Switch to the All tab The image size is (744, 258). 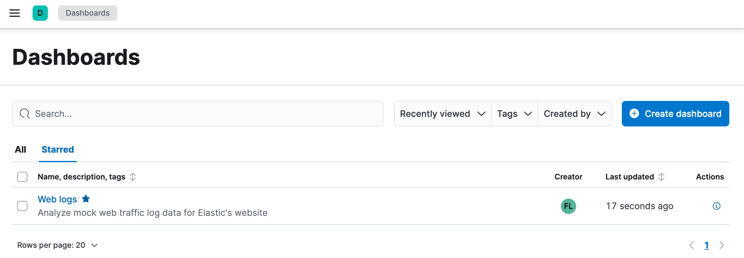pyautogui.click(x=20, y=149)
